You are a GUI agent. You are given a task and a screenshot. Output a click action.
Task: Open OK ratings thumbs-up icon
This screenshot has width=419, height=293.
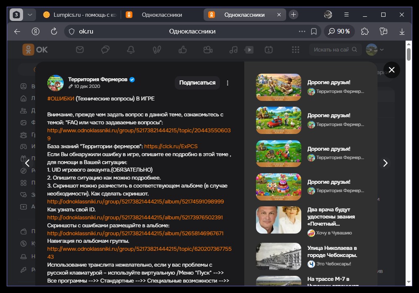pos(183,50)
